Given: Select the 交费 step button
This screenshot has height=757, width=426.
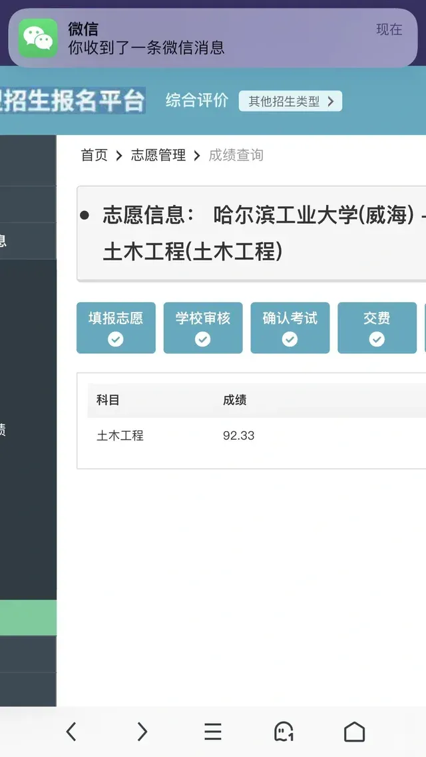Looking at the screenshot, I should click(x=377, y=328).
